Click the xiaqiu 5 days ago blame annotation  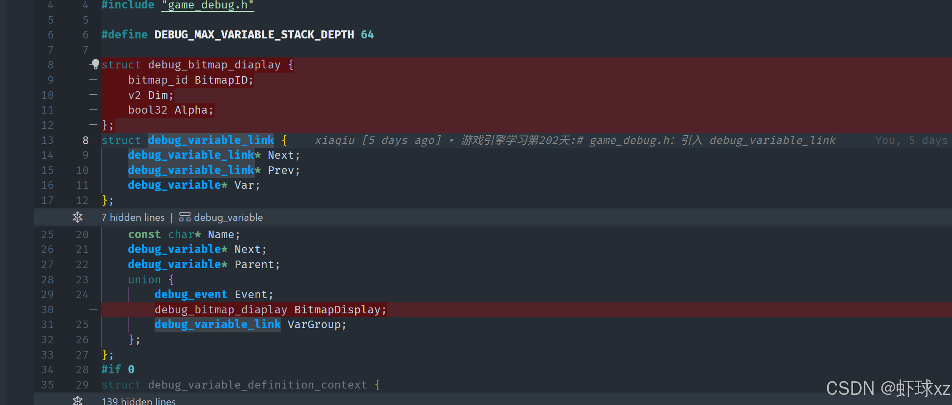tap(575, 140)
